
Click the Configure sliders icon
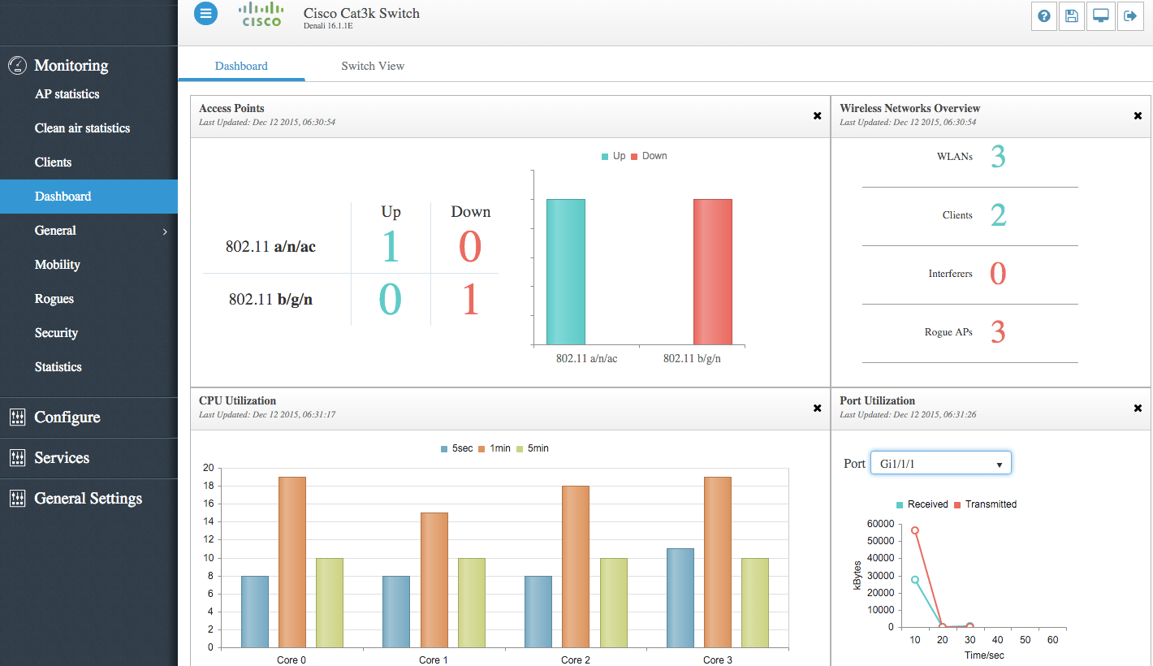[x=17, y=417]
